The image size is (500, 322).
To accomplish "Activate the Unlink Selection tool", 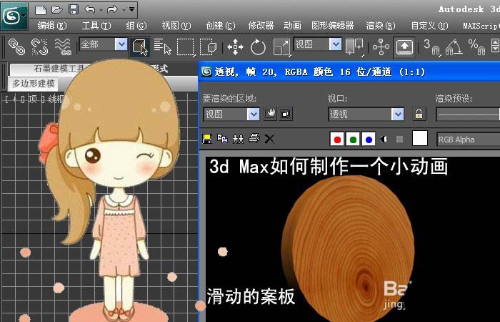I will 39,47.
